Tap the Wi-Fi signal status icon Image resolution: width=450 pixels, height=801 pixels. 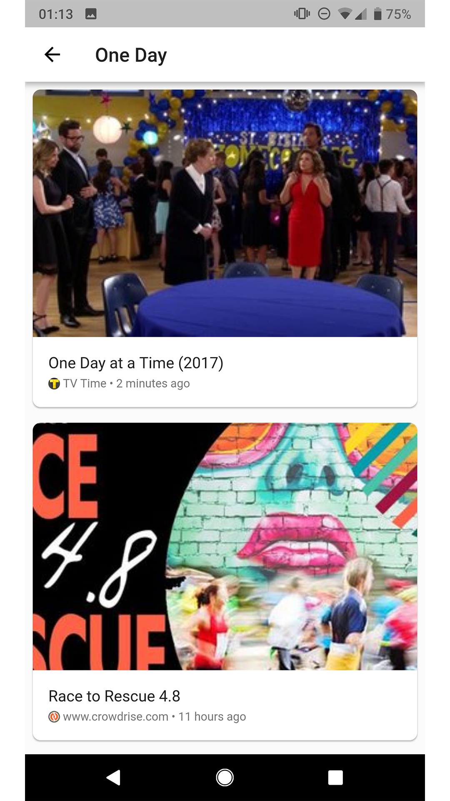tap(345, 14)
